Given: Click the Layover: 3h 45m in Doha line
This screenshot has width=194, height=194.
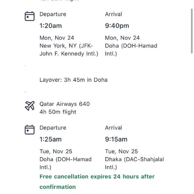Looking at the screenshot, I should tap(73, 80).
